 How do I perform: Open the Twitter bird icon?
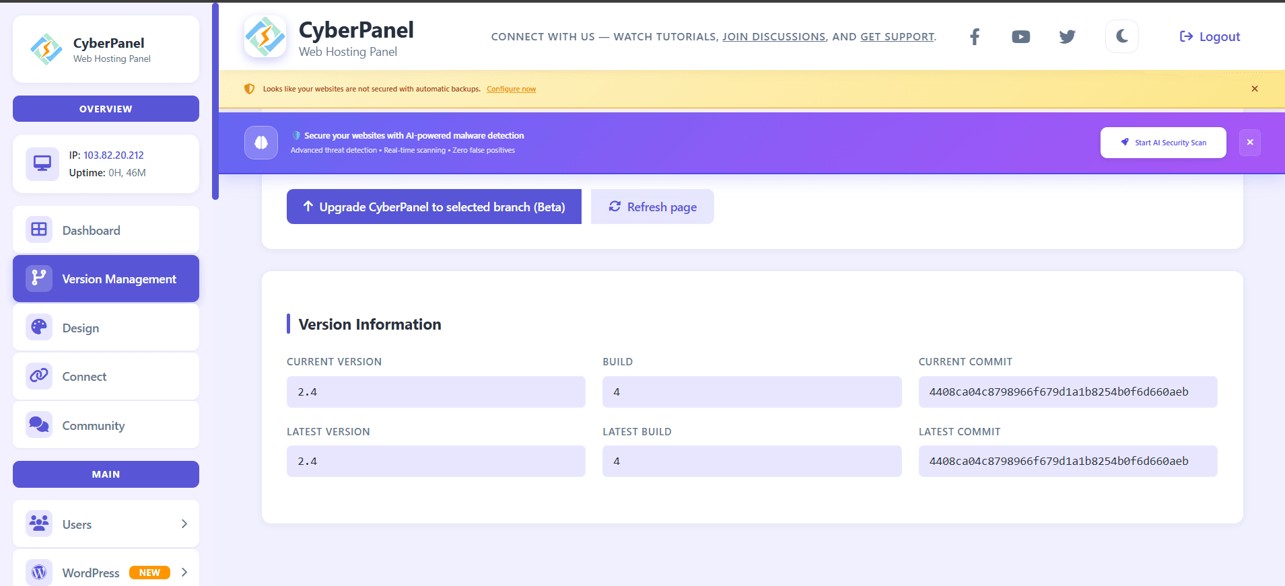click(1067, 36)
